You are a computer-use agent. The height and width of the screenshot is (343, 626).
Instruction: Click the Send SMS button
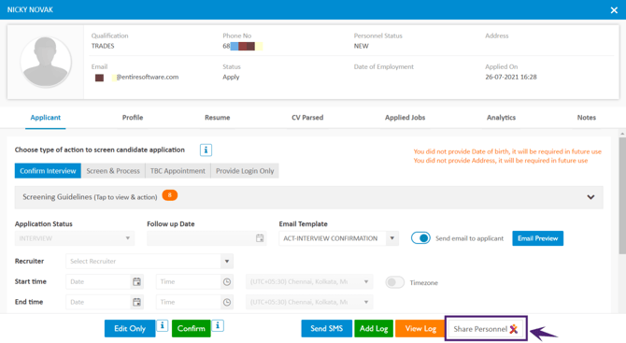[x=327, y=329]
